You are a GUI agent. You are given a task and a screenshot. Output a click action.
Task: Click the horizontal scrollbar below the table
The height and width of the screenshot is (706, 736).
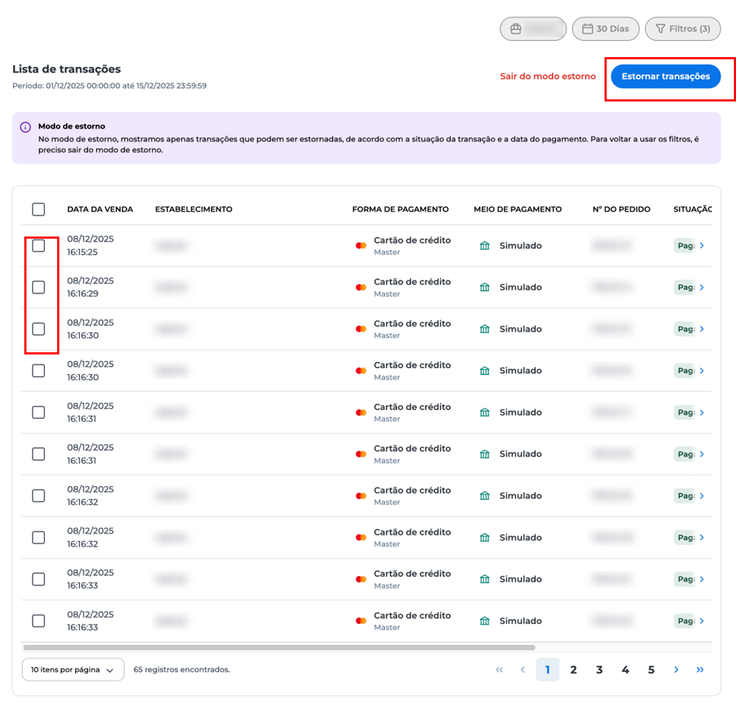(x=279, y=647)
